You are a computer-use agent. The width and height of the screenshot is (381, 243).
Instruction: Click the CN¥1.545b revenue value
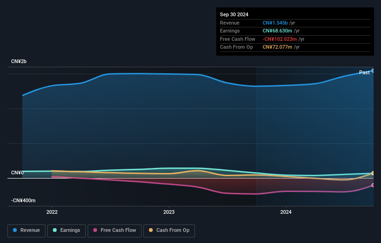coord(275,23)
